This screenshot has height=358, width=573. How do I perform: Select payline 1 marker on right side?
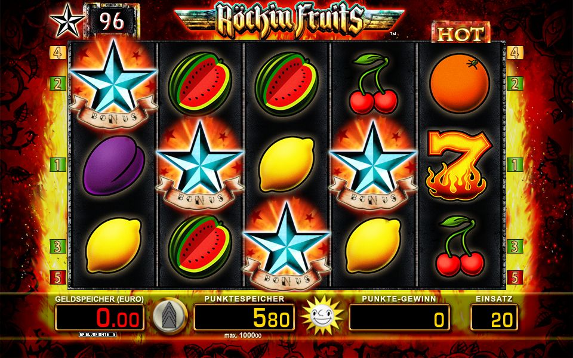point(515,165)
